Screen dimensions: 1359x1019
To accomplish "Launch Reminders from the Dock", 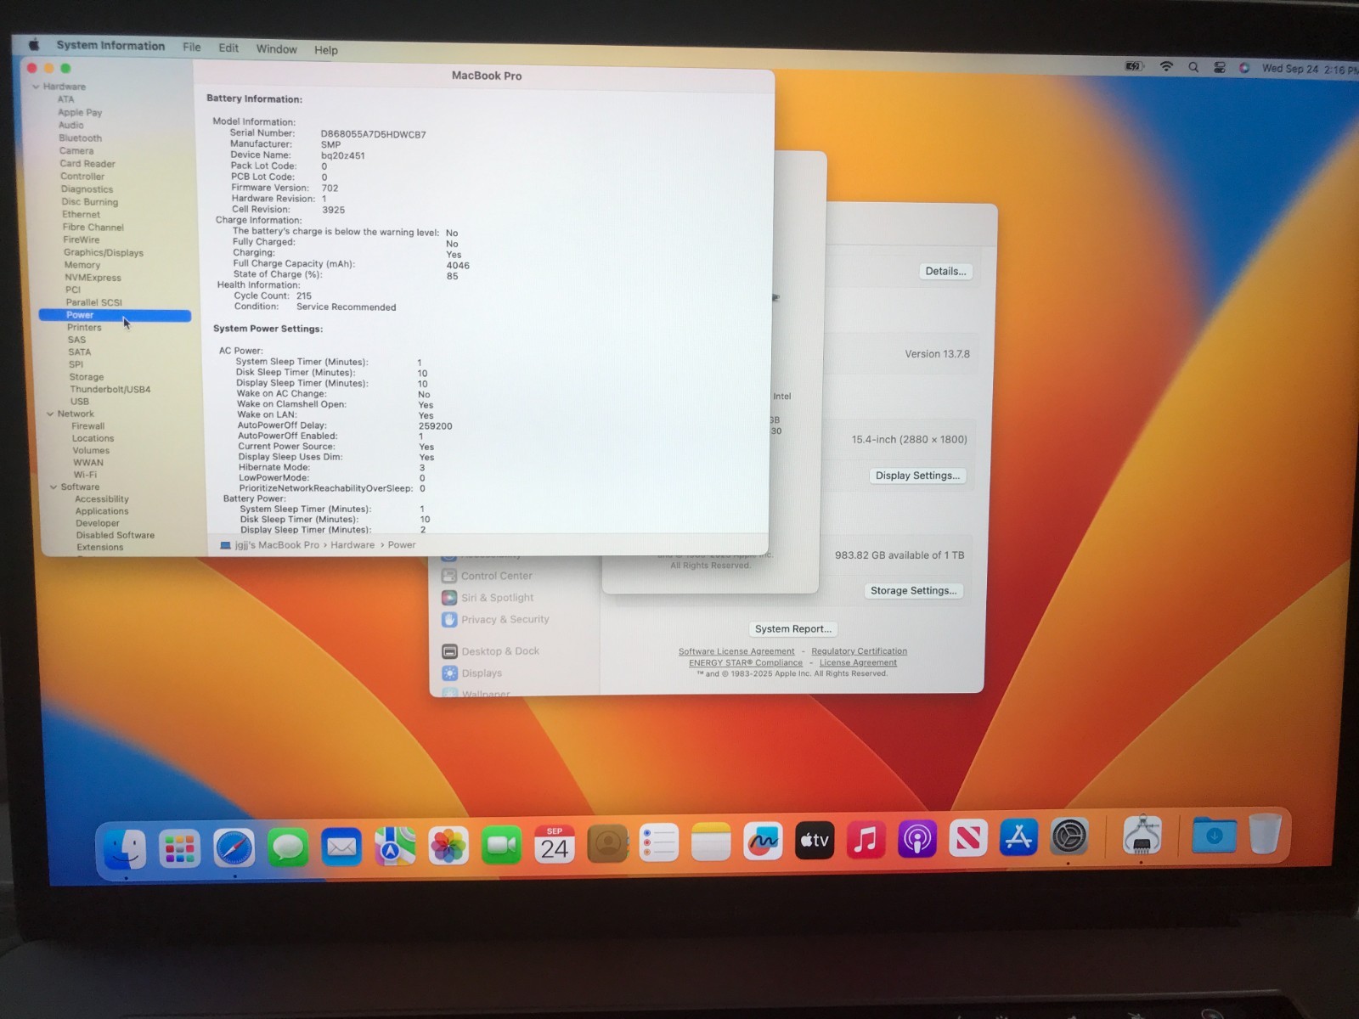I will [x=658, y=842].
